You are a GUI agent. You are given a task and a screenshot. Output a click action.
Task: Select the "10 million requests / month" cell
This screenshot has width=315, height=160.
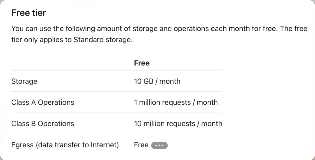178,124
